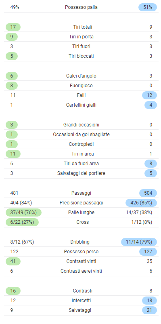The image size is (161, 324).
Task: Select the Grandi occasioni label
Action: coord(82,125)
